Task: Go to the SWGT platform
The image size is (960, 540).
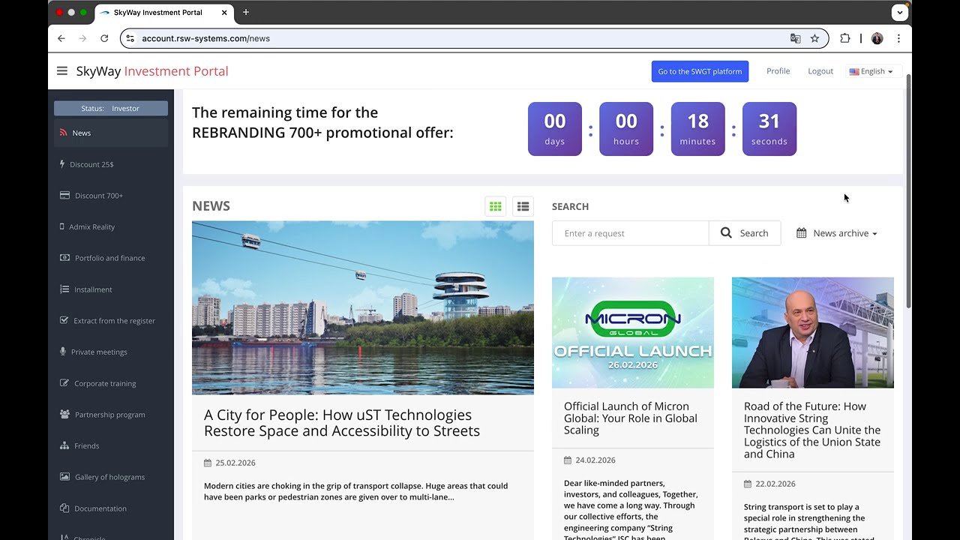Action: (700, 71)
